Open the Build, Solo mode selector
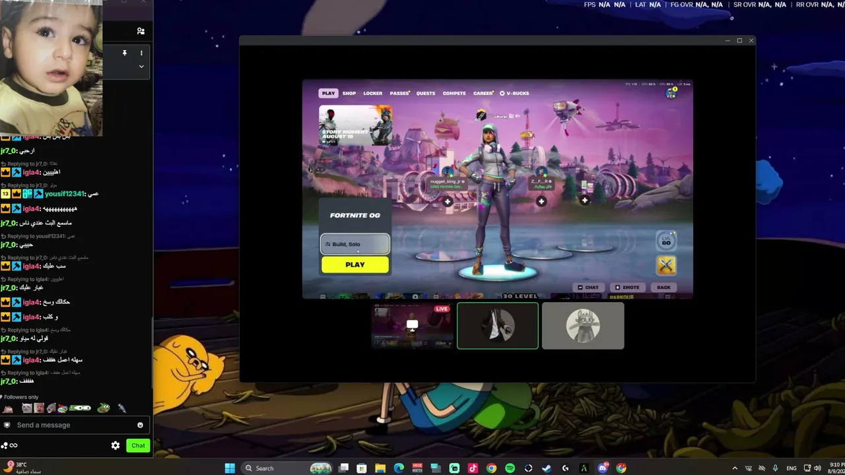Image resolution: width=845 pixels, height=475 pixels. coord(355,244)
